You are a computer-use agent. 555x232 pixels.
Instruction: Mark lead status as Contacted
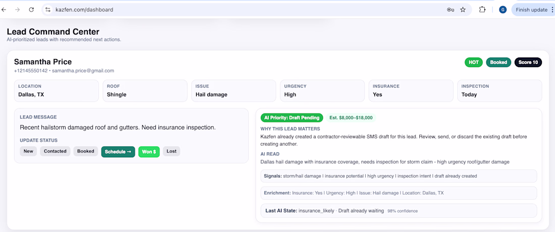pos(55,151)
